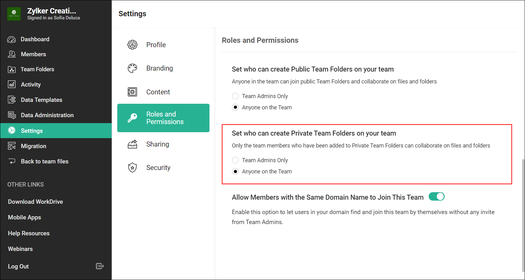Viewport: 525px width, 280px height.
Task: Click the Migration icon in sidebar
Action: point(12,146)
